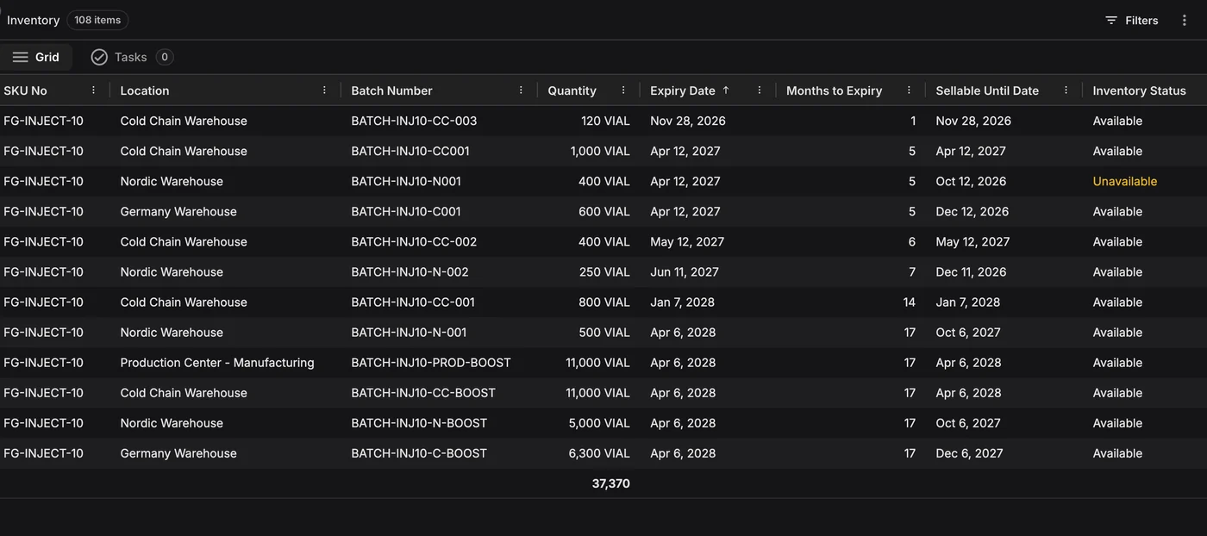Screen dimensions: 1207x536
Task: Select batch BATCH-INJ10-N-001 cell
Action: [409, 332]
